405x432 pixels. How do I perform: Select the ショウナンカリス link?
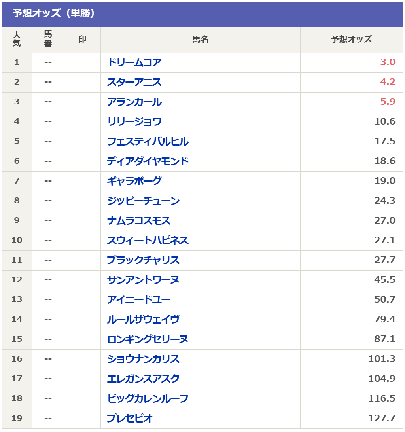(x=143, y=359)
